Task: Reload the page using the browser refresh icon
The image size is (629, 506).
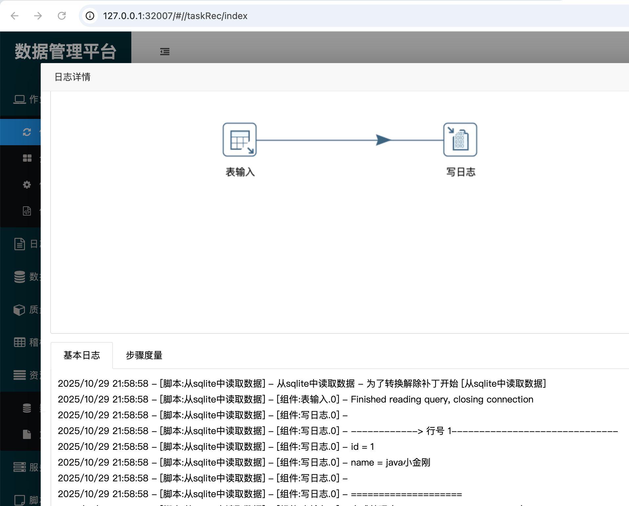Action: coord(62,16)
